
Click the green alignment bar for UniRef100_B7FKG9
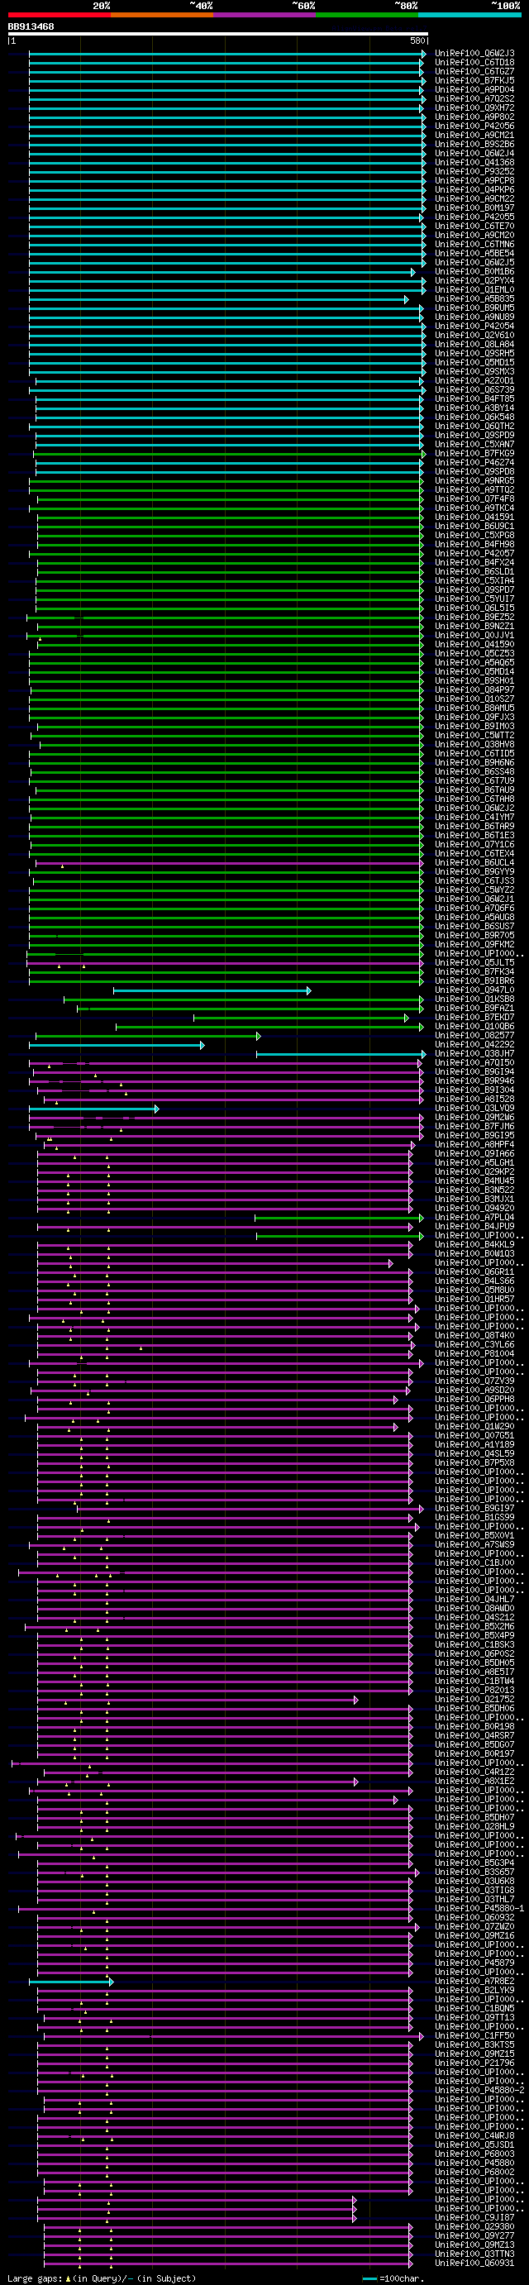[x=230, y=454]
